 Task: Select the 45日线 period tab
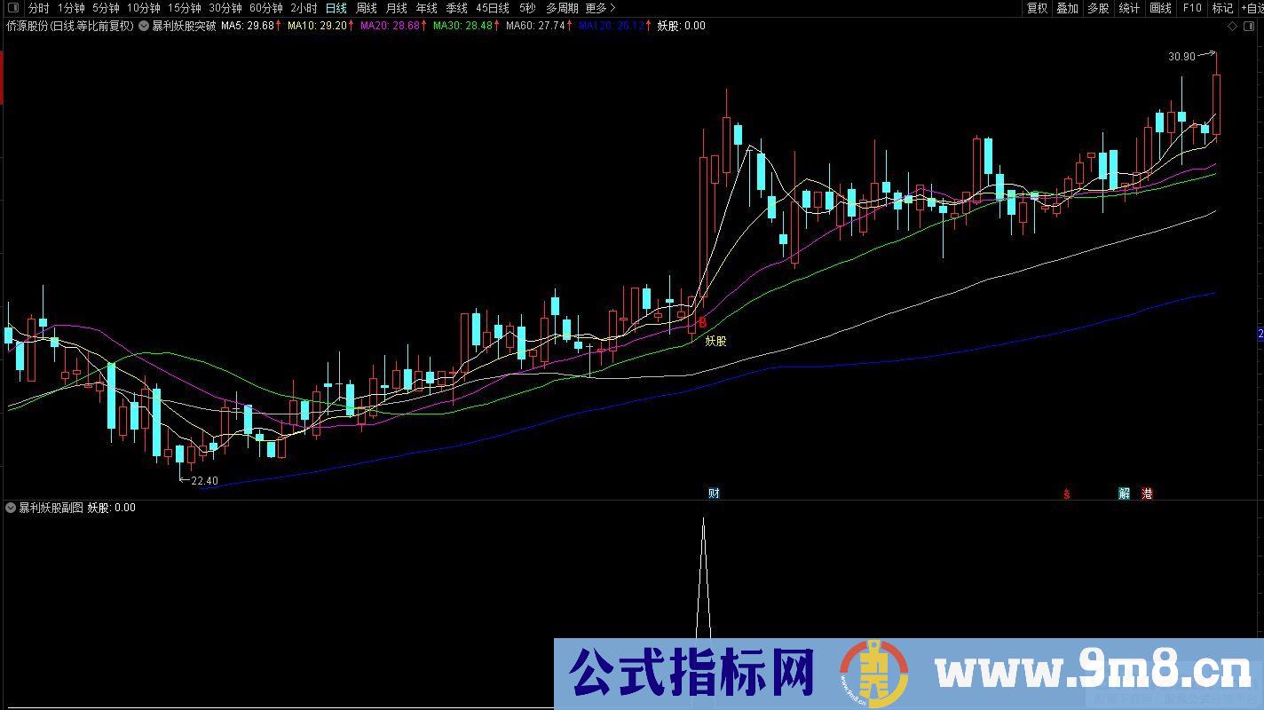pyautogui.click(x=493, y=8)
